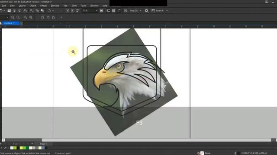The image size is (277, 155).
Task: Open the Snap To dropdown
Action: tap(140, 11)
